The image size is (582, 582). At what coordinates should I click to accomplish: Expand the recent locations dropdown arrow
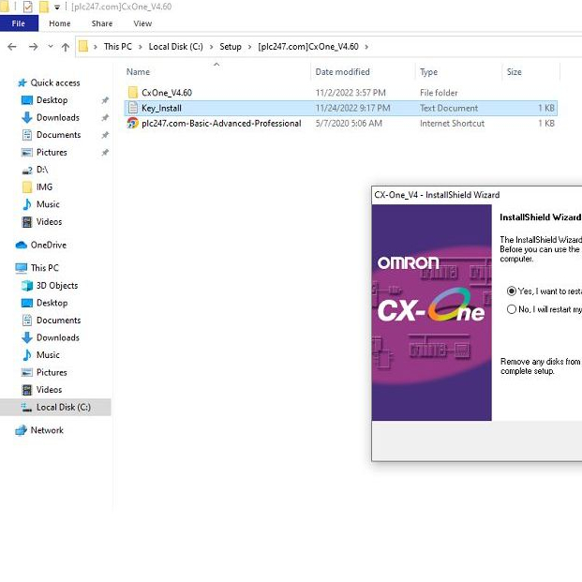(x=50, y=46)
